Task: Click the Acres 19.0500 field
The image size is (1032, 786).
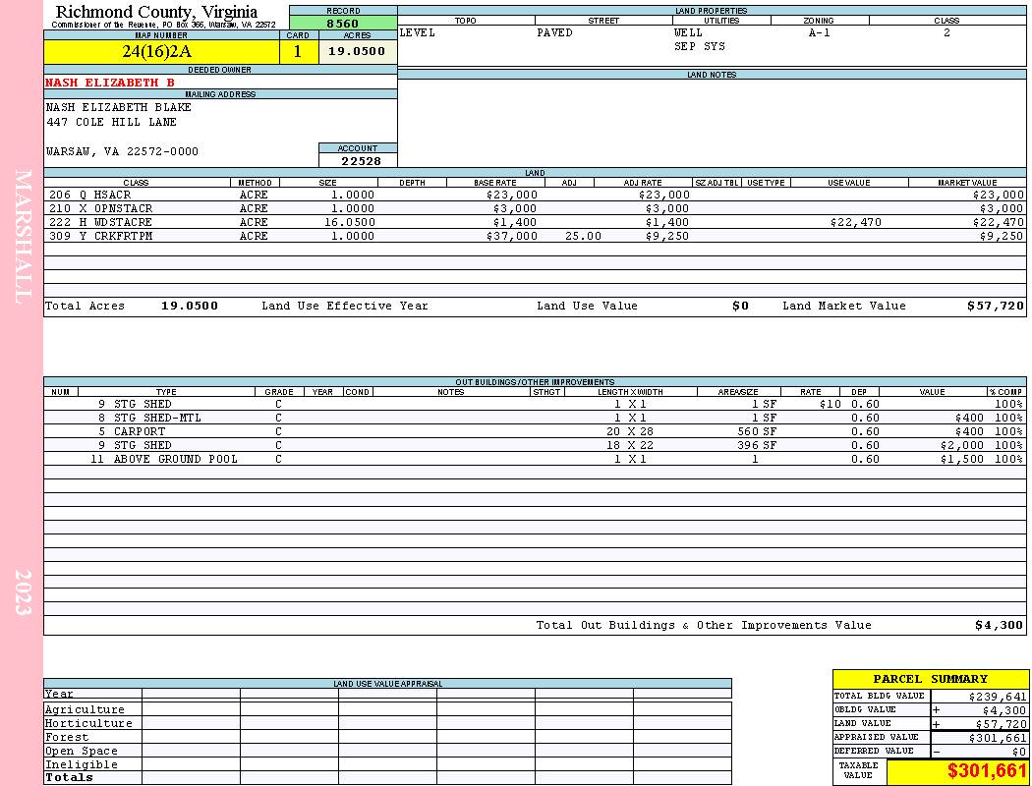Action: coord(358,52)
